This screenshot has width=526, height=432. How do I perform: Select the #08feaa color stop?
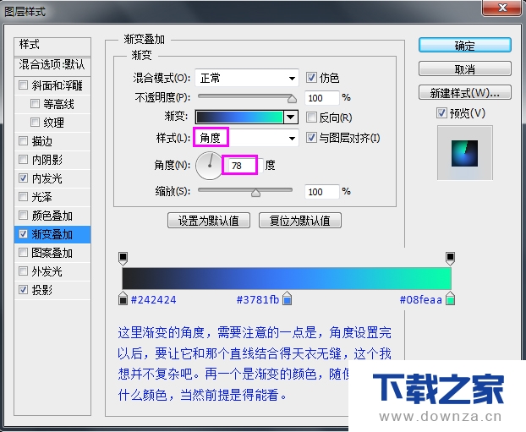[x=450, y=298]
